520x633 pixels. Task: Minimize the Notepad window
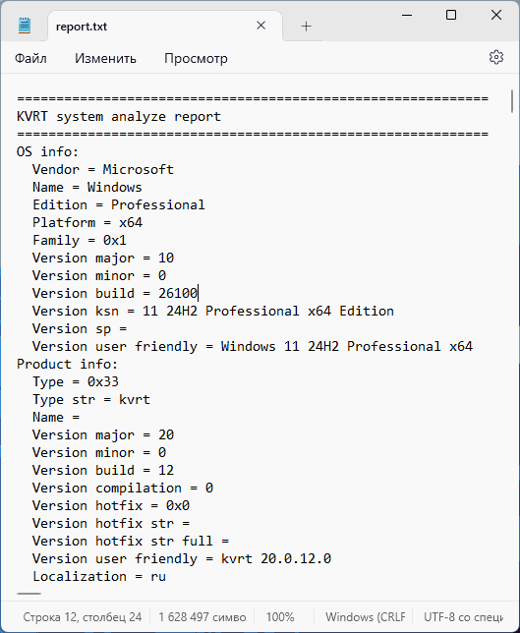(x=407, y=16)
